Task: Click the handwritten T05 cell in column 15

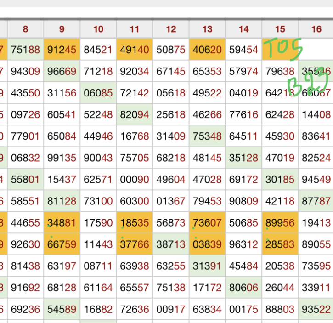Action: click(x=280, y=50)
